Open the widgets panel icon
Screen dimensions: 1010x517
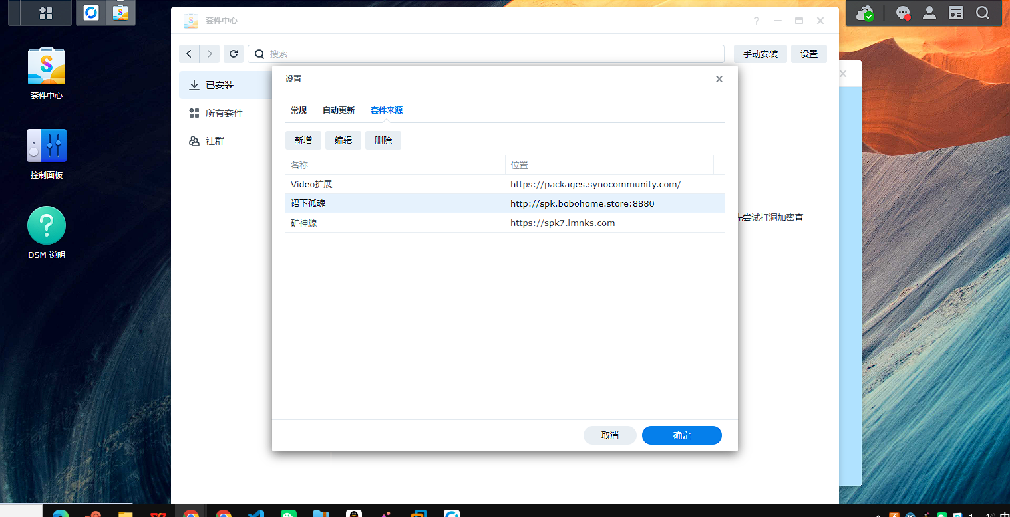coord(956,13)
